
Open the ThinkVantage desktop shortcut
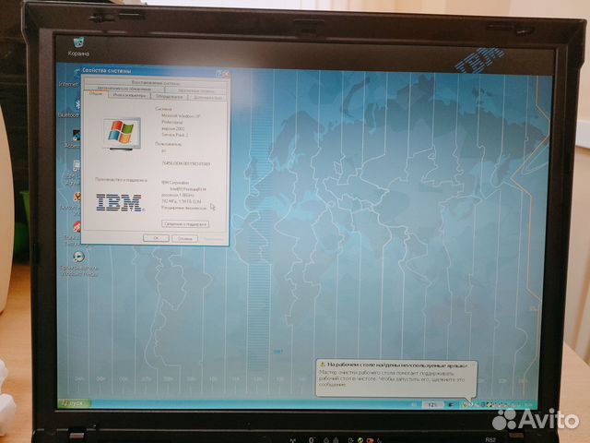(x=74, y=233)
